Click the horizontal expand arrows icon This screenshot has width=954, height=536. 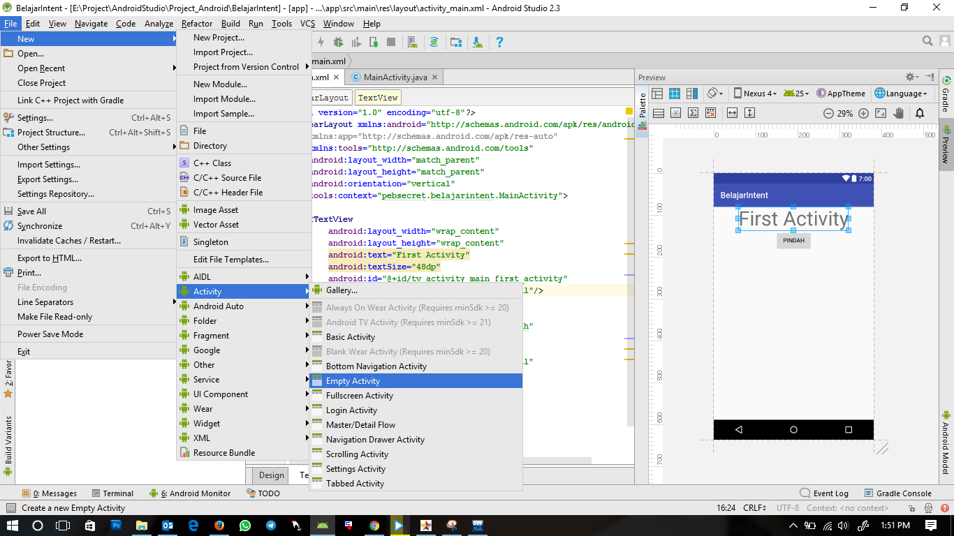[x=732, y=113]
